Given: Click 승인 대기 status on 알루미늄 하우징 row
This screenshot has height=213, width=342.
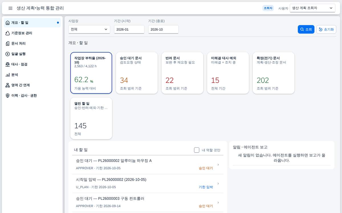Looking at the screenshot, I should point(206,168).
